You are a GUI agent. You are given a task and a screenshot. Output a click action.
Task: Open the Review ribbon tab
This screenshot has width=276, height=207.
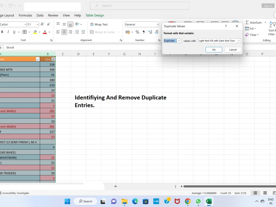point(53,15)
